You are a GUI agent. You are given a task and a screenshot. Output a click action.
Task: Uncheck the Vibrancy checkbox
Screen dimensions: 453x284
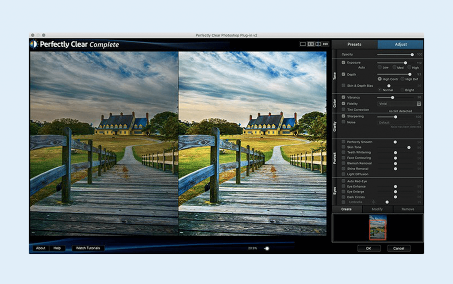point(343,97)
